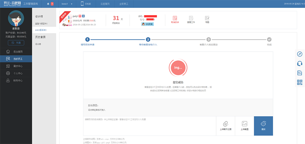Click the 设计师 heading in the sub-menu

pos(39,17)
